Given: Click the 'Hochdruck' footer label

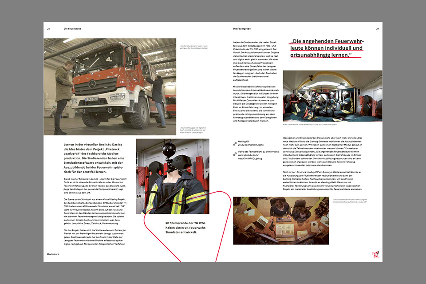Looking at the screenshot, I should (x=54, y=254).
